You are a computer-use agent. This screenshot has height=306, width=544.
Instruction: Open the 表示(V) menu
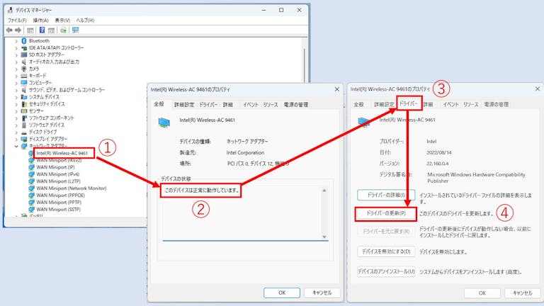click(x=62, y=21)
